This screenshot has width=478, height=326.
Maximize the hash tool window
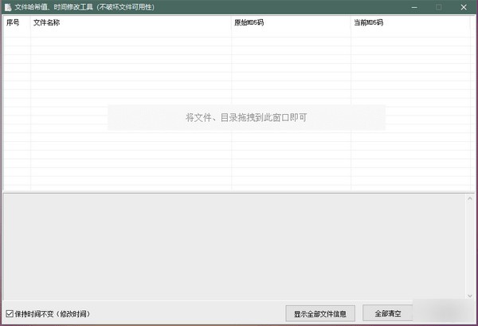pos(438,6)
